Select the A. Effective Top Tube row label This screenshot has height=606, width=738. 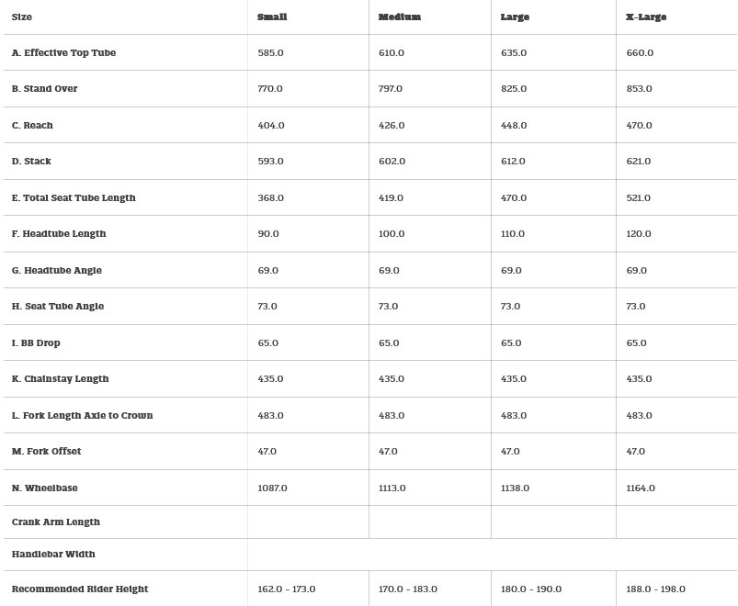coord(63,53)
